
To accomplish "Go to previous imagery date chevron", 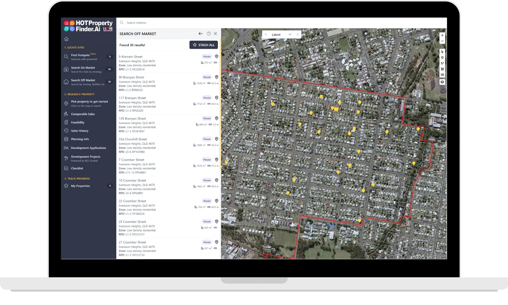I will point(266,35).
